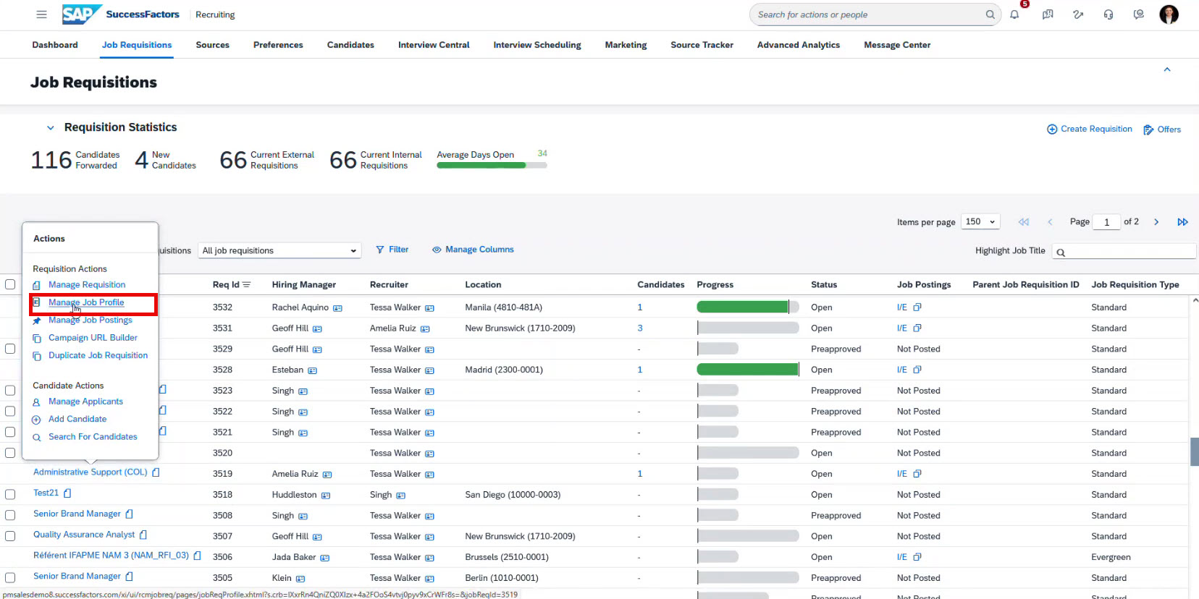Open the hamburger navigation menu
The image size is (1199, 599).
point(41,14)
